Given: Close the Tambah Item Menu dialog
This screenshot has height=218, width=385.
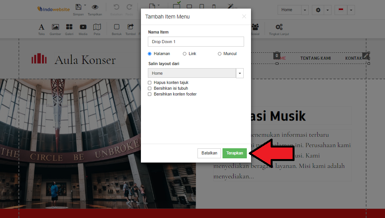Looking at the screenshot, I should coord(244,17).
